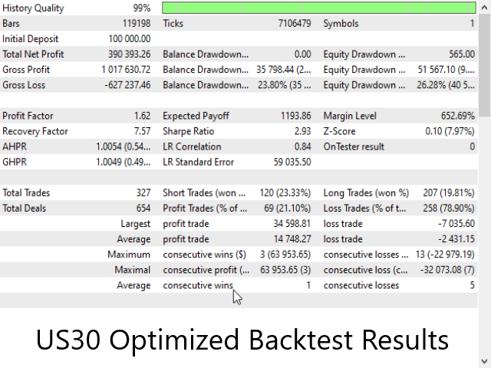Click Profit Trades value 69 (21.10%)
The height and width of the screenshot is (368, 491).
(x=287, y=209)
